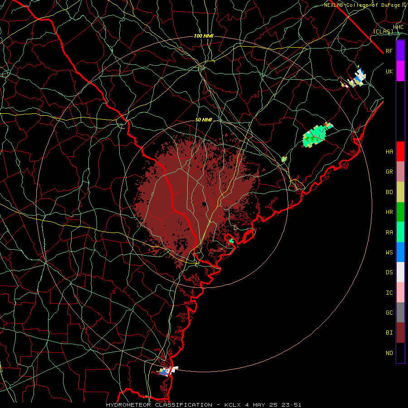Image resolution: width=408 pixels, height=408 pixels.
Task: Click the GC legend label
Action: coord(389,313)
